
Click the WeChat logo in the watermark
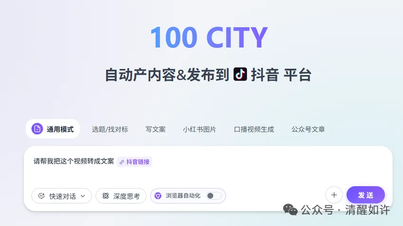point(290,210)
